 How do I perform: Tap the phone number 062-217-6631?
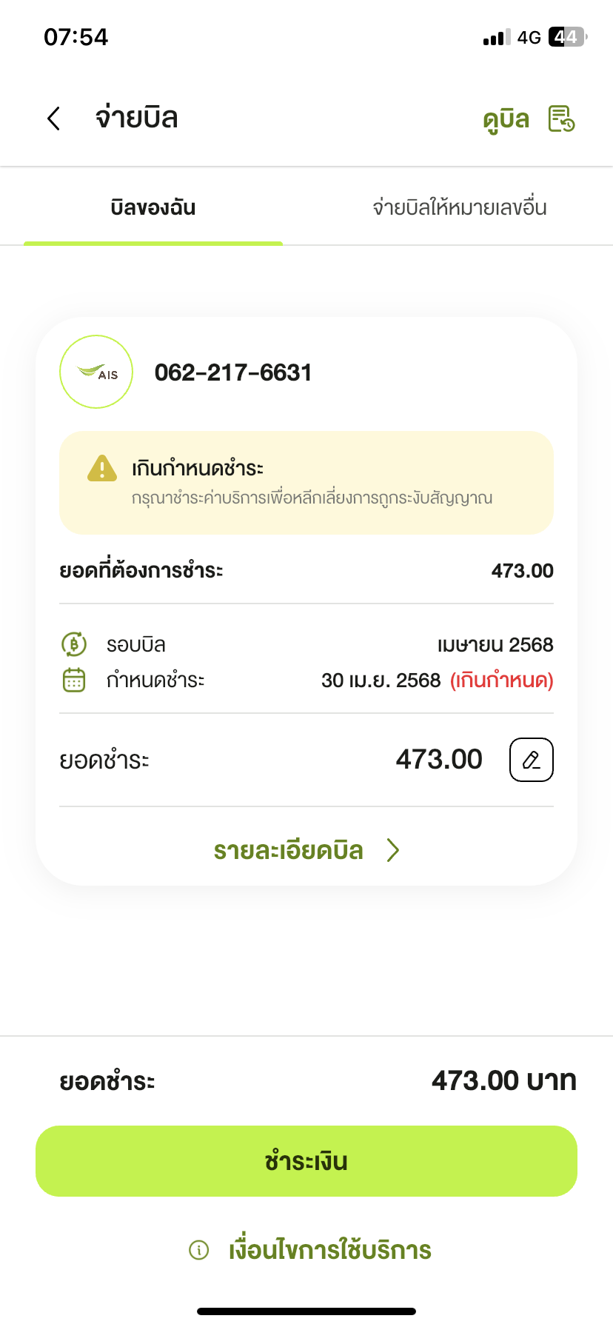(x=233, y=372)
